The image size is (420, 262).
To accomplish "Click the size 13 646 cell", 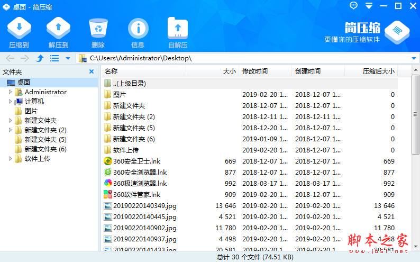I will pos(225,206).
